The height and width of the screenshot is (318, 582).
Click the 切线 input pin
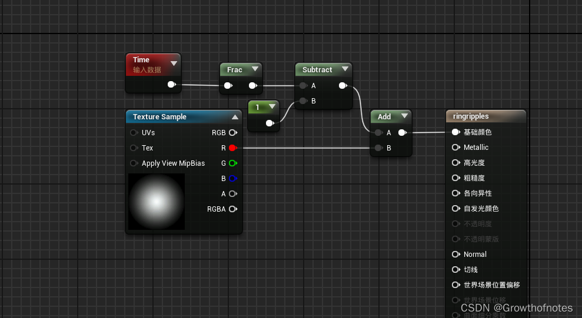pos(456,269)
